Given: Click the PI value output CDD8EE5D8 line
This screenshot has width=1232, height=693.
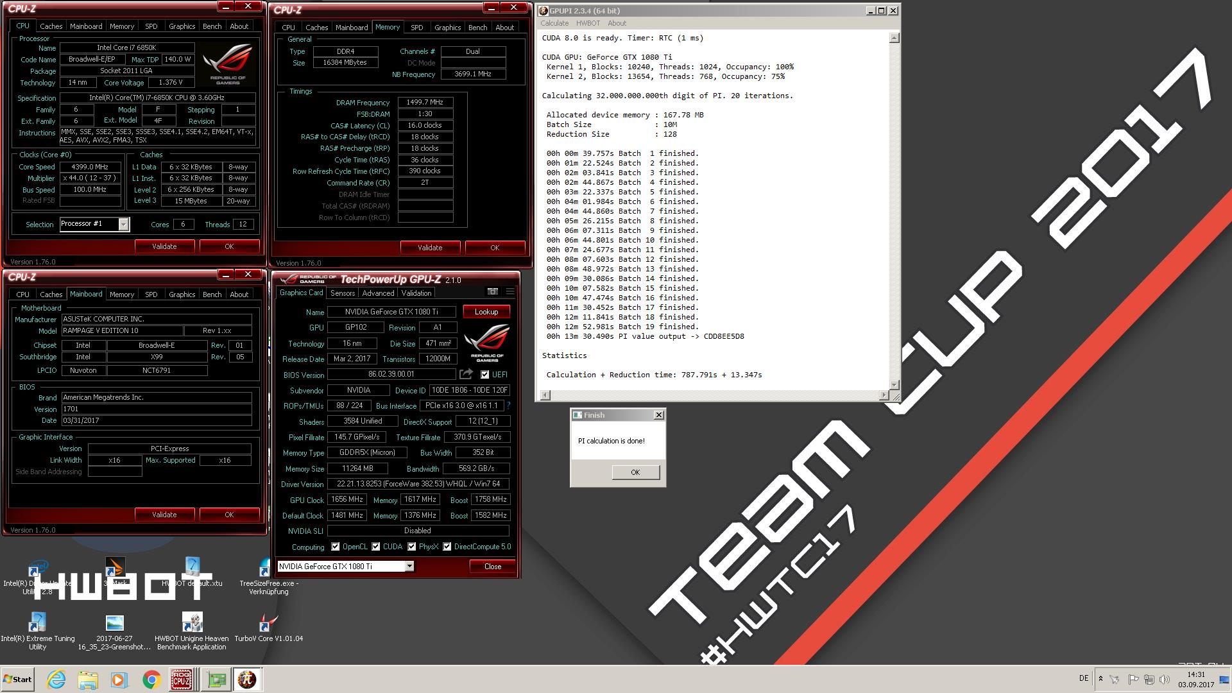Looking at the screenshot, I should [x=645, y=336].
